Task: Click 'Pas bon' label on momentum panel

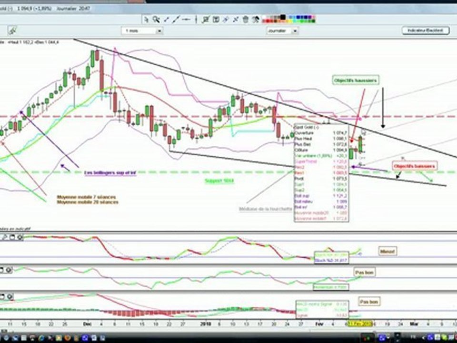Action: click(x=364, y=272)
